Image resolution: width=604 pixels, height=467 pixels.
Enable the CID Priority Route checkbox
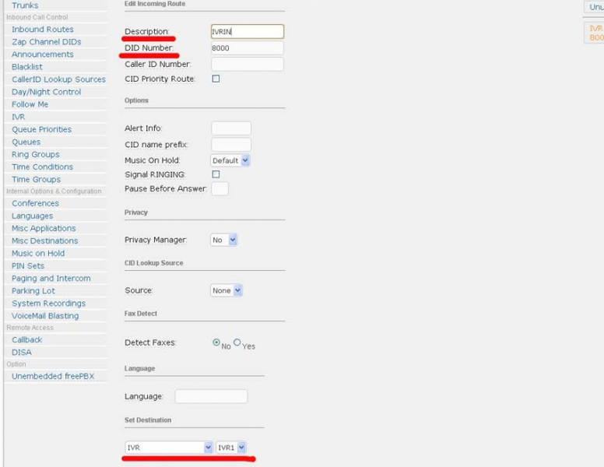point(216,79)
